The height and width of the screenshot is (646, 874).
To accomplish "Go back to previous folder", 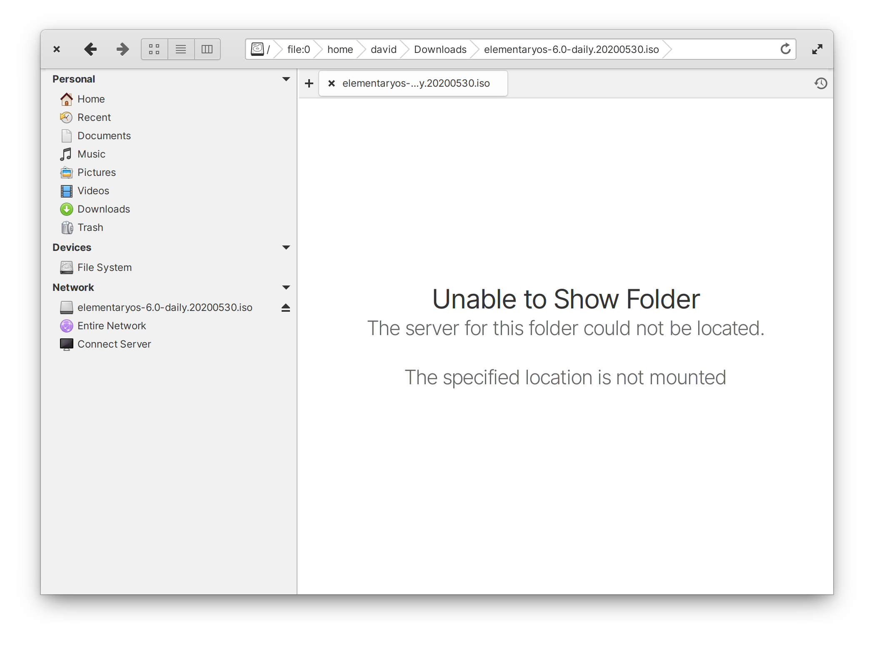I will (x=90, y=49).
